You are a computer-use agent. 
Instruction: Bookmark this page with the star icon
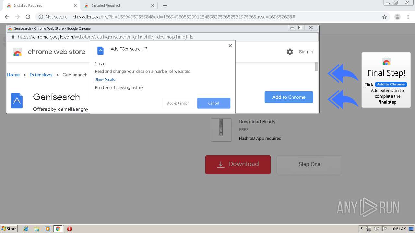(x=385, y=17)
